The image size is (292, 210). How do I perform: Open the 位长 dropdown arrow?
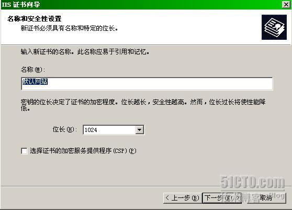pyautogui.click(x=139, y=130)
